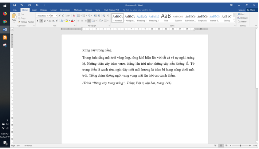The width and height of the screenshot is (259, 149).
Task: Align text to the left
Action: pos(78,21)
